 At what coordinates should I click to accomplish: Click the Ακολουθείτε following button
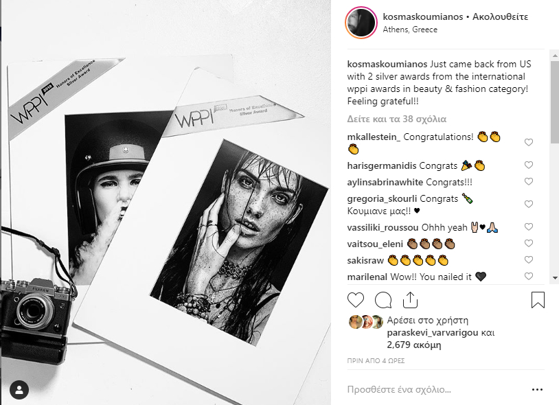[505, 16]
